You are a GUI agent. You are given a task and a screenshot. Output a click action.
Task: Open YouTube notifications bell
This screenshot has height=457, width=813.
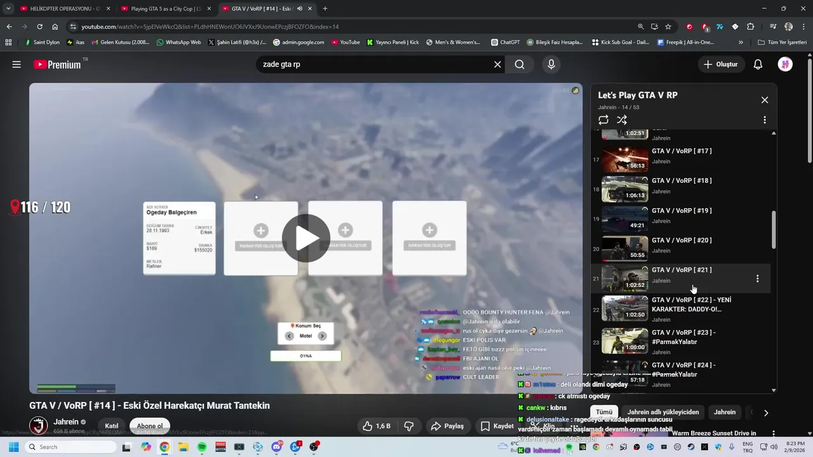[x=758, y=64]
